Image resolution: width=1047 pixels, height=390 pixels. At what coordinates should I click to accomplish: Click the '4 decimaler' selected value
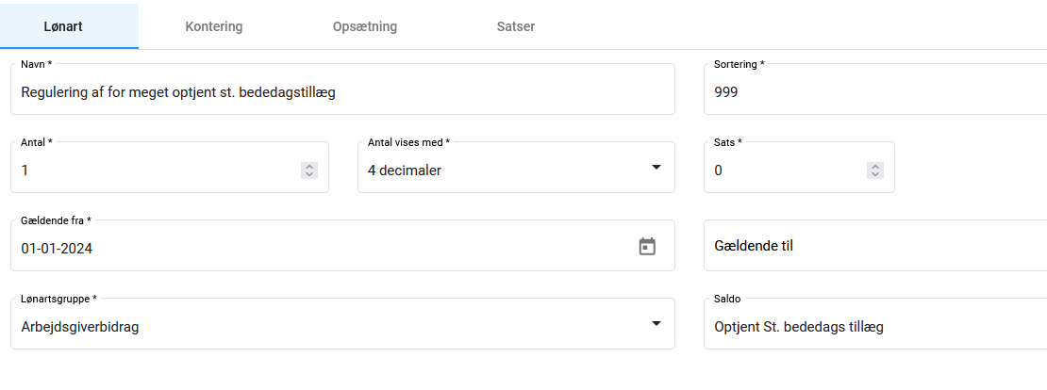(x=405, y=171)
